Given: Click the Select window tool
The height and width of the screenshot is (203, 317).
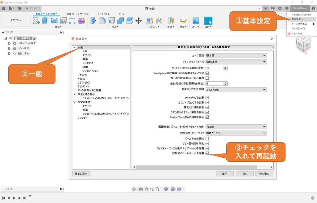Looking at the screenshot, I should click(208, 21).
